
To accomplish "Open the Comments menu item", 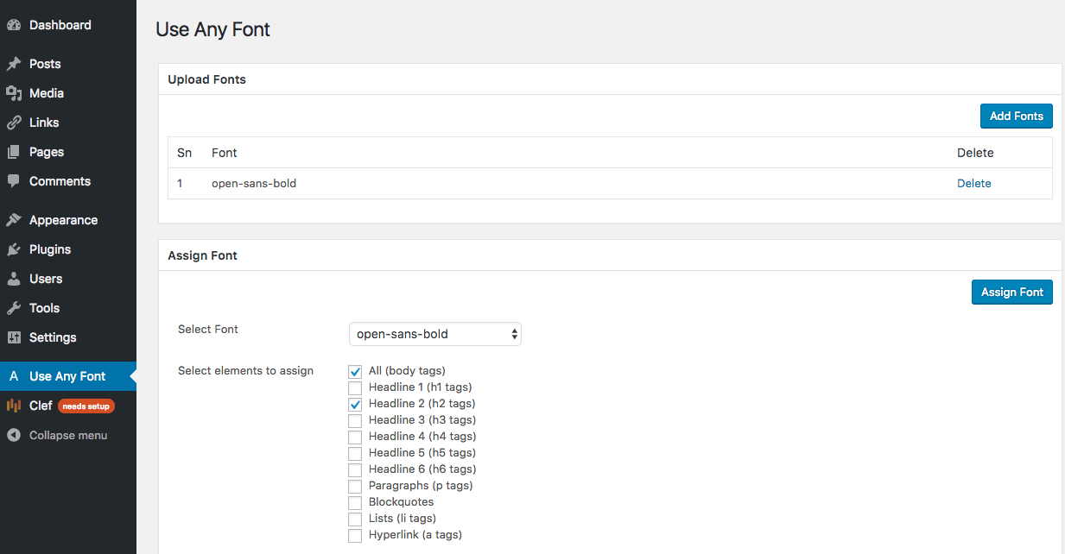I will 68,181.
